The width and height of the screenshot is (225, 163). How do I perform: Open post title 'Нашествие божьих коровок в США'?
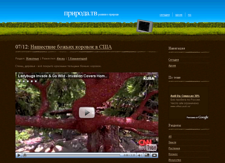(71, 47)
